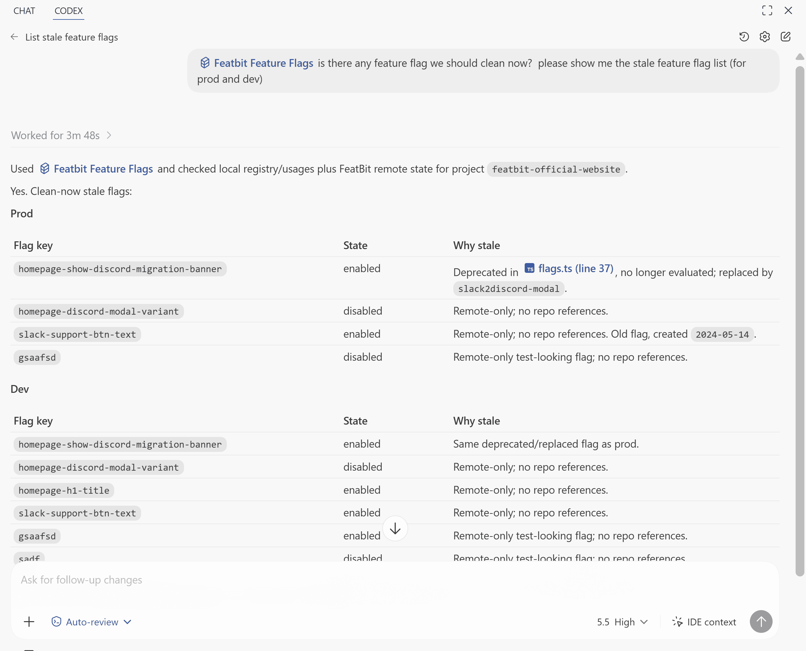This screenshot has width=806, height=651.
Task: Expand the Worked for 3m 48s details
Action: coord(61,135)
